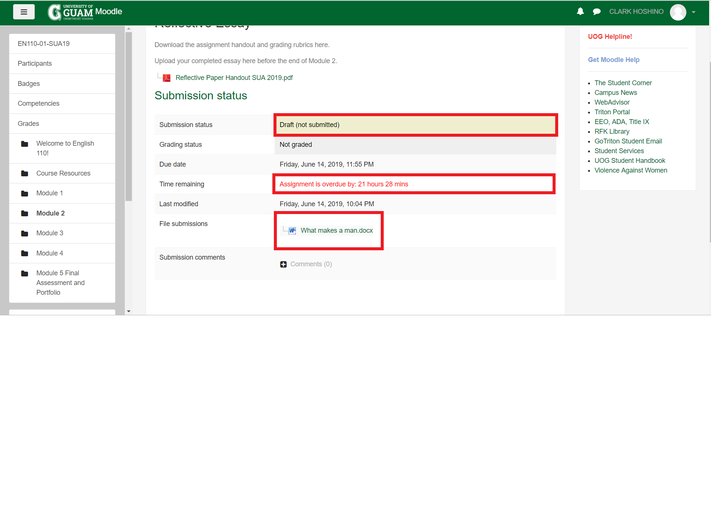Click the Draft (not submitted) status text
This screenshot has width=711, height=514.
pyautogui.click(x=309, y=125)
